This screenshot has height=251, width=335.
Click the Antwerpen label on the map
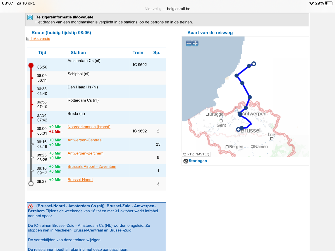[254, 114]
